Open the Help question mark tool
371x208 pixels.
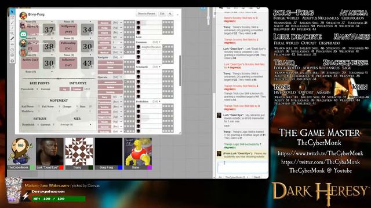pyautogui.click(x=12, y=61)
